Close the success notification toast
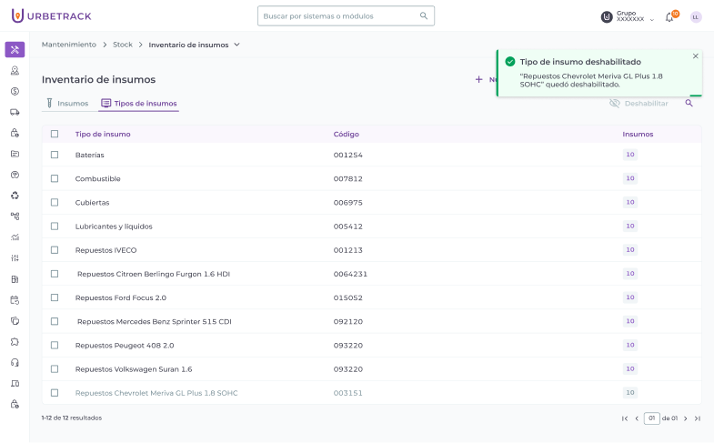 [696, 56]
